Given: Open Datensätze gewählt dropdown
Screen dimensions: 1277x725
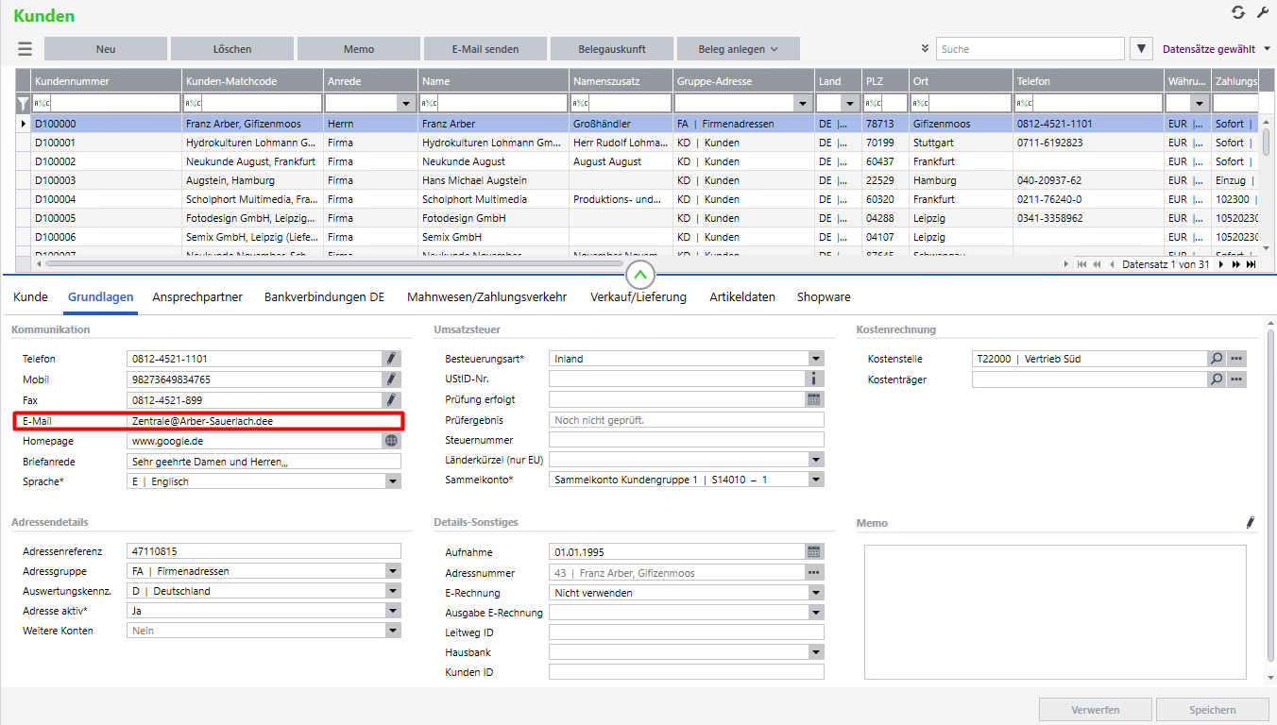Looking at the screenshot, I should [1216, 49].
